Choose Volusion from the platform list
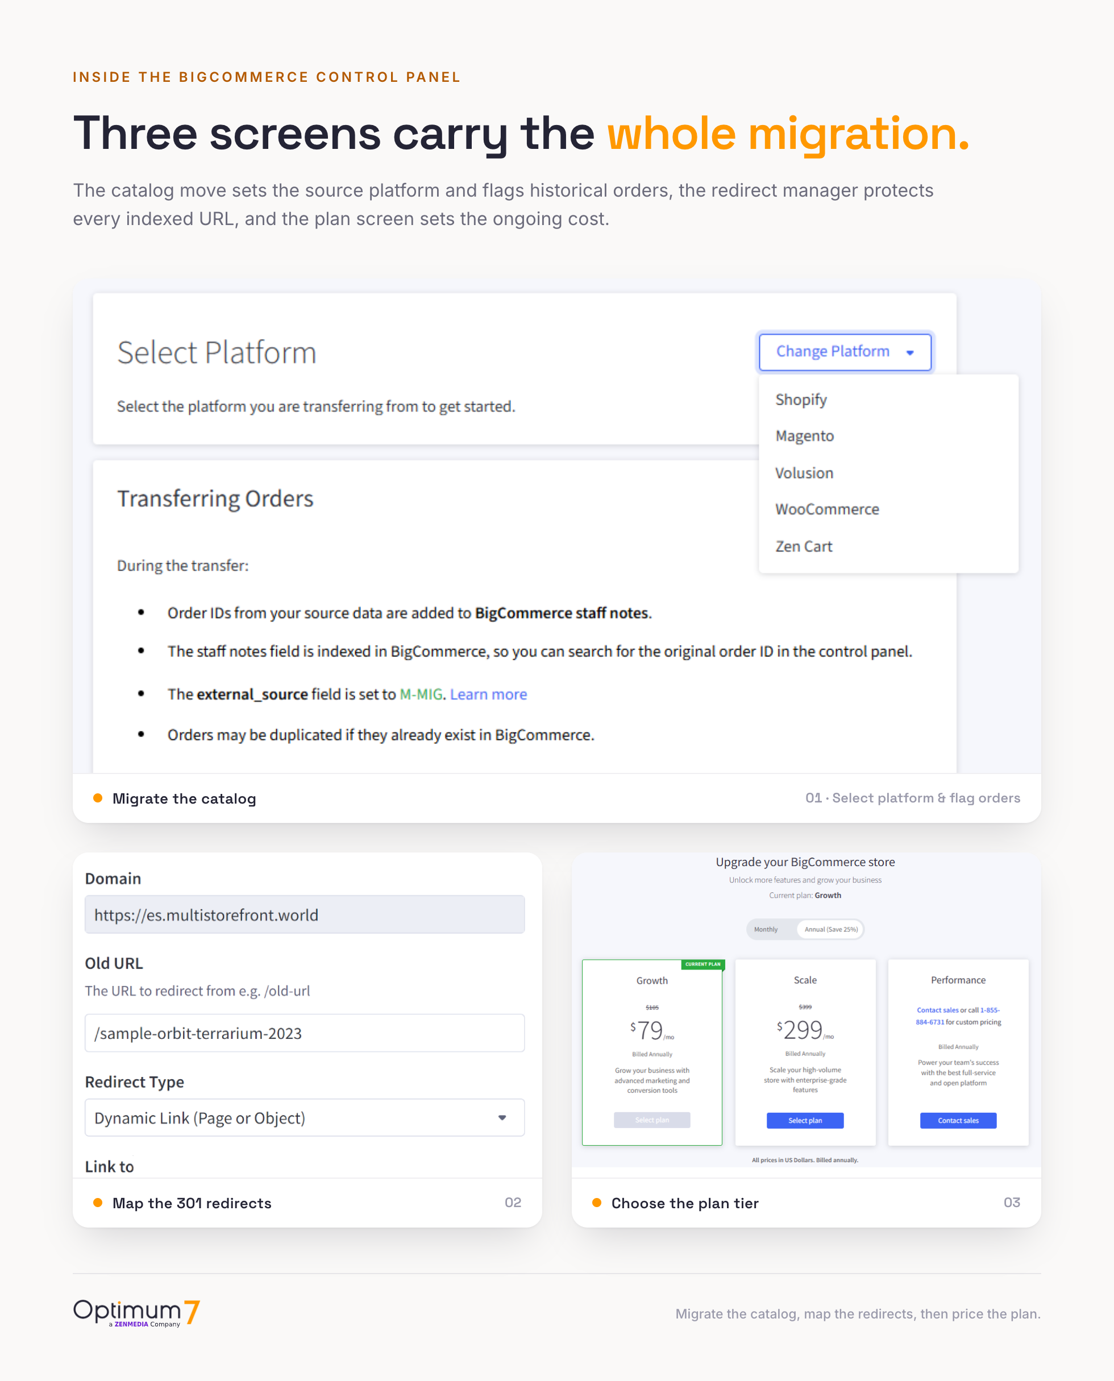1114x1381 pixels. point(804,473)
